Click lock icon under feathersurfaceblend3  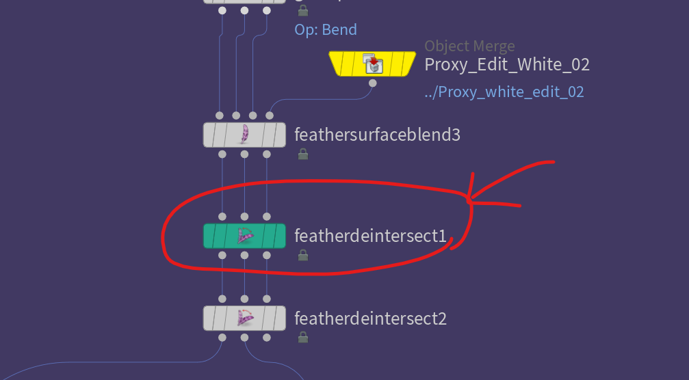302,154
